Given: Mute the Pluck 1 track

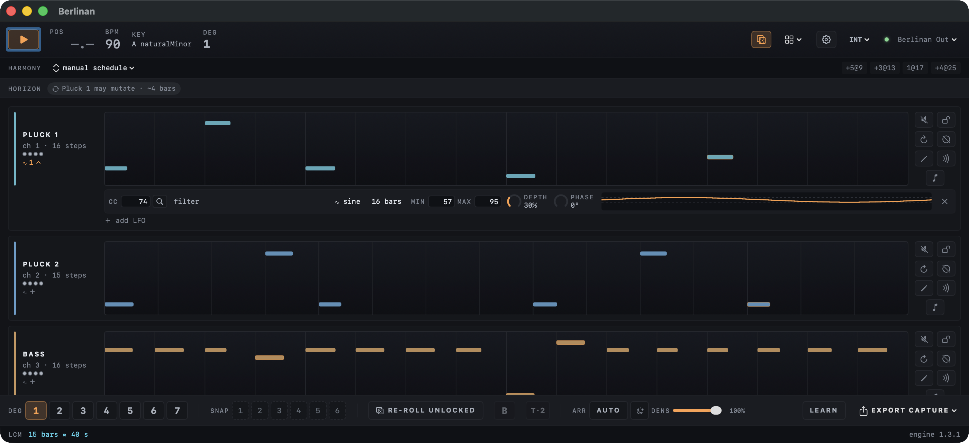Looking at the screenshot, I should point(924,120).
